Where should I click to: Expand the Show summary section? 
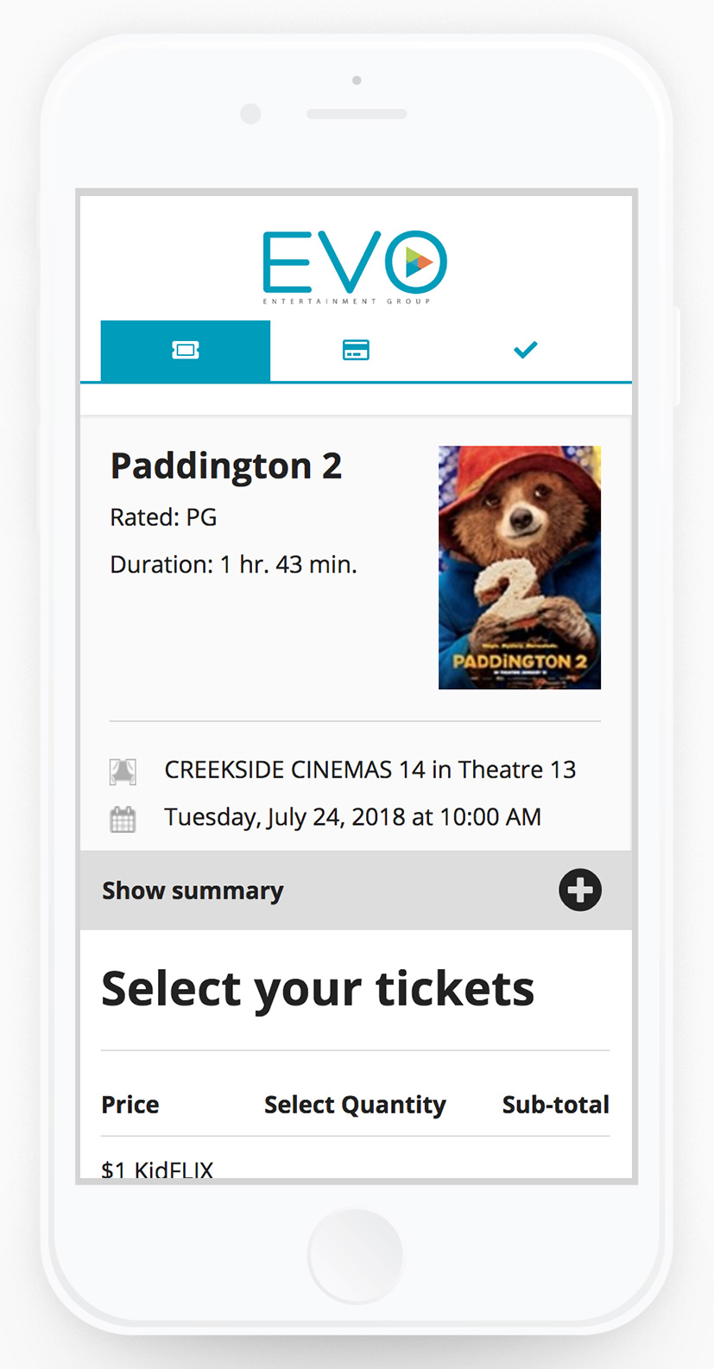coord(193,890)
